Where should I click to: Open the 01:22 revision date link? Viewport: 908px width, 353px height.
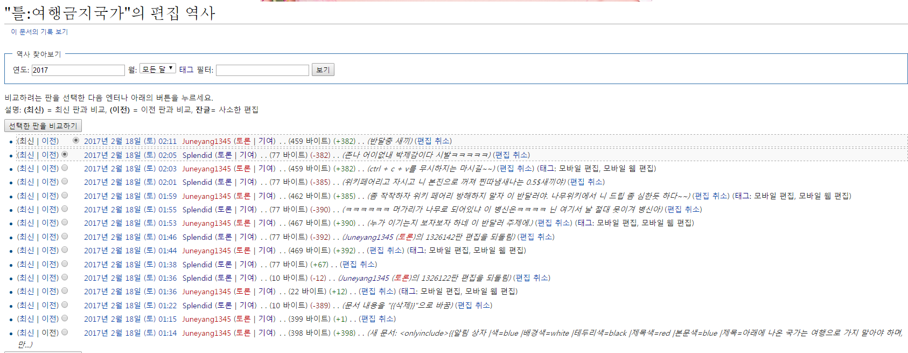pyautogui.click(x=130, y=306)
